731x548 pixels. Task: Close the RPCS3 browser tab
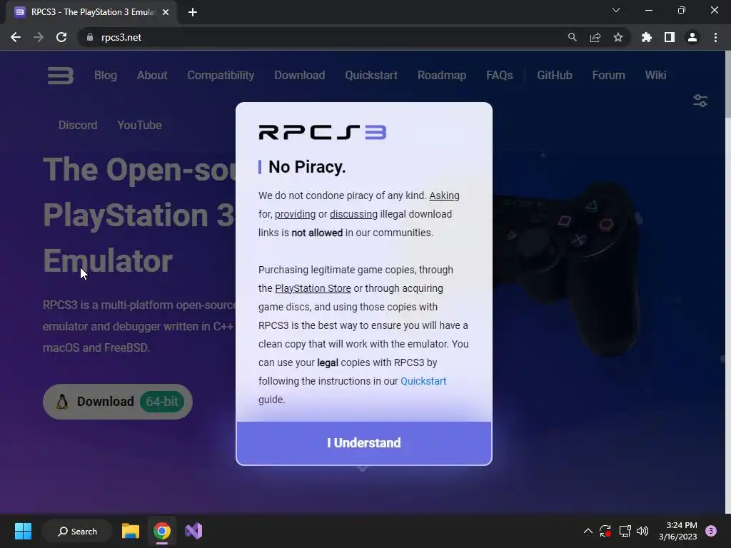(166, 12)
